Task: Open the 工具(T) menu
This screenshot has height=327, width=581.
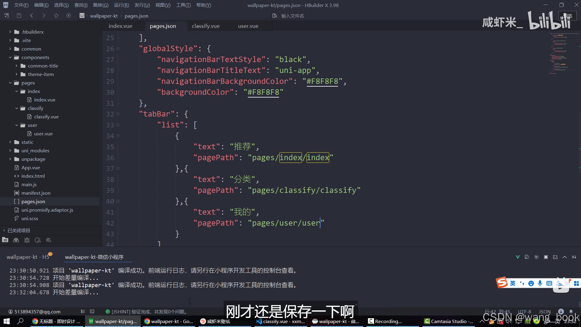Action: pos(183,5)
